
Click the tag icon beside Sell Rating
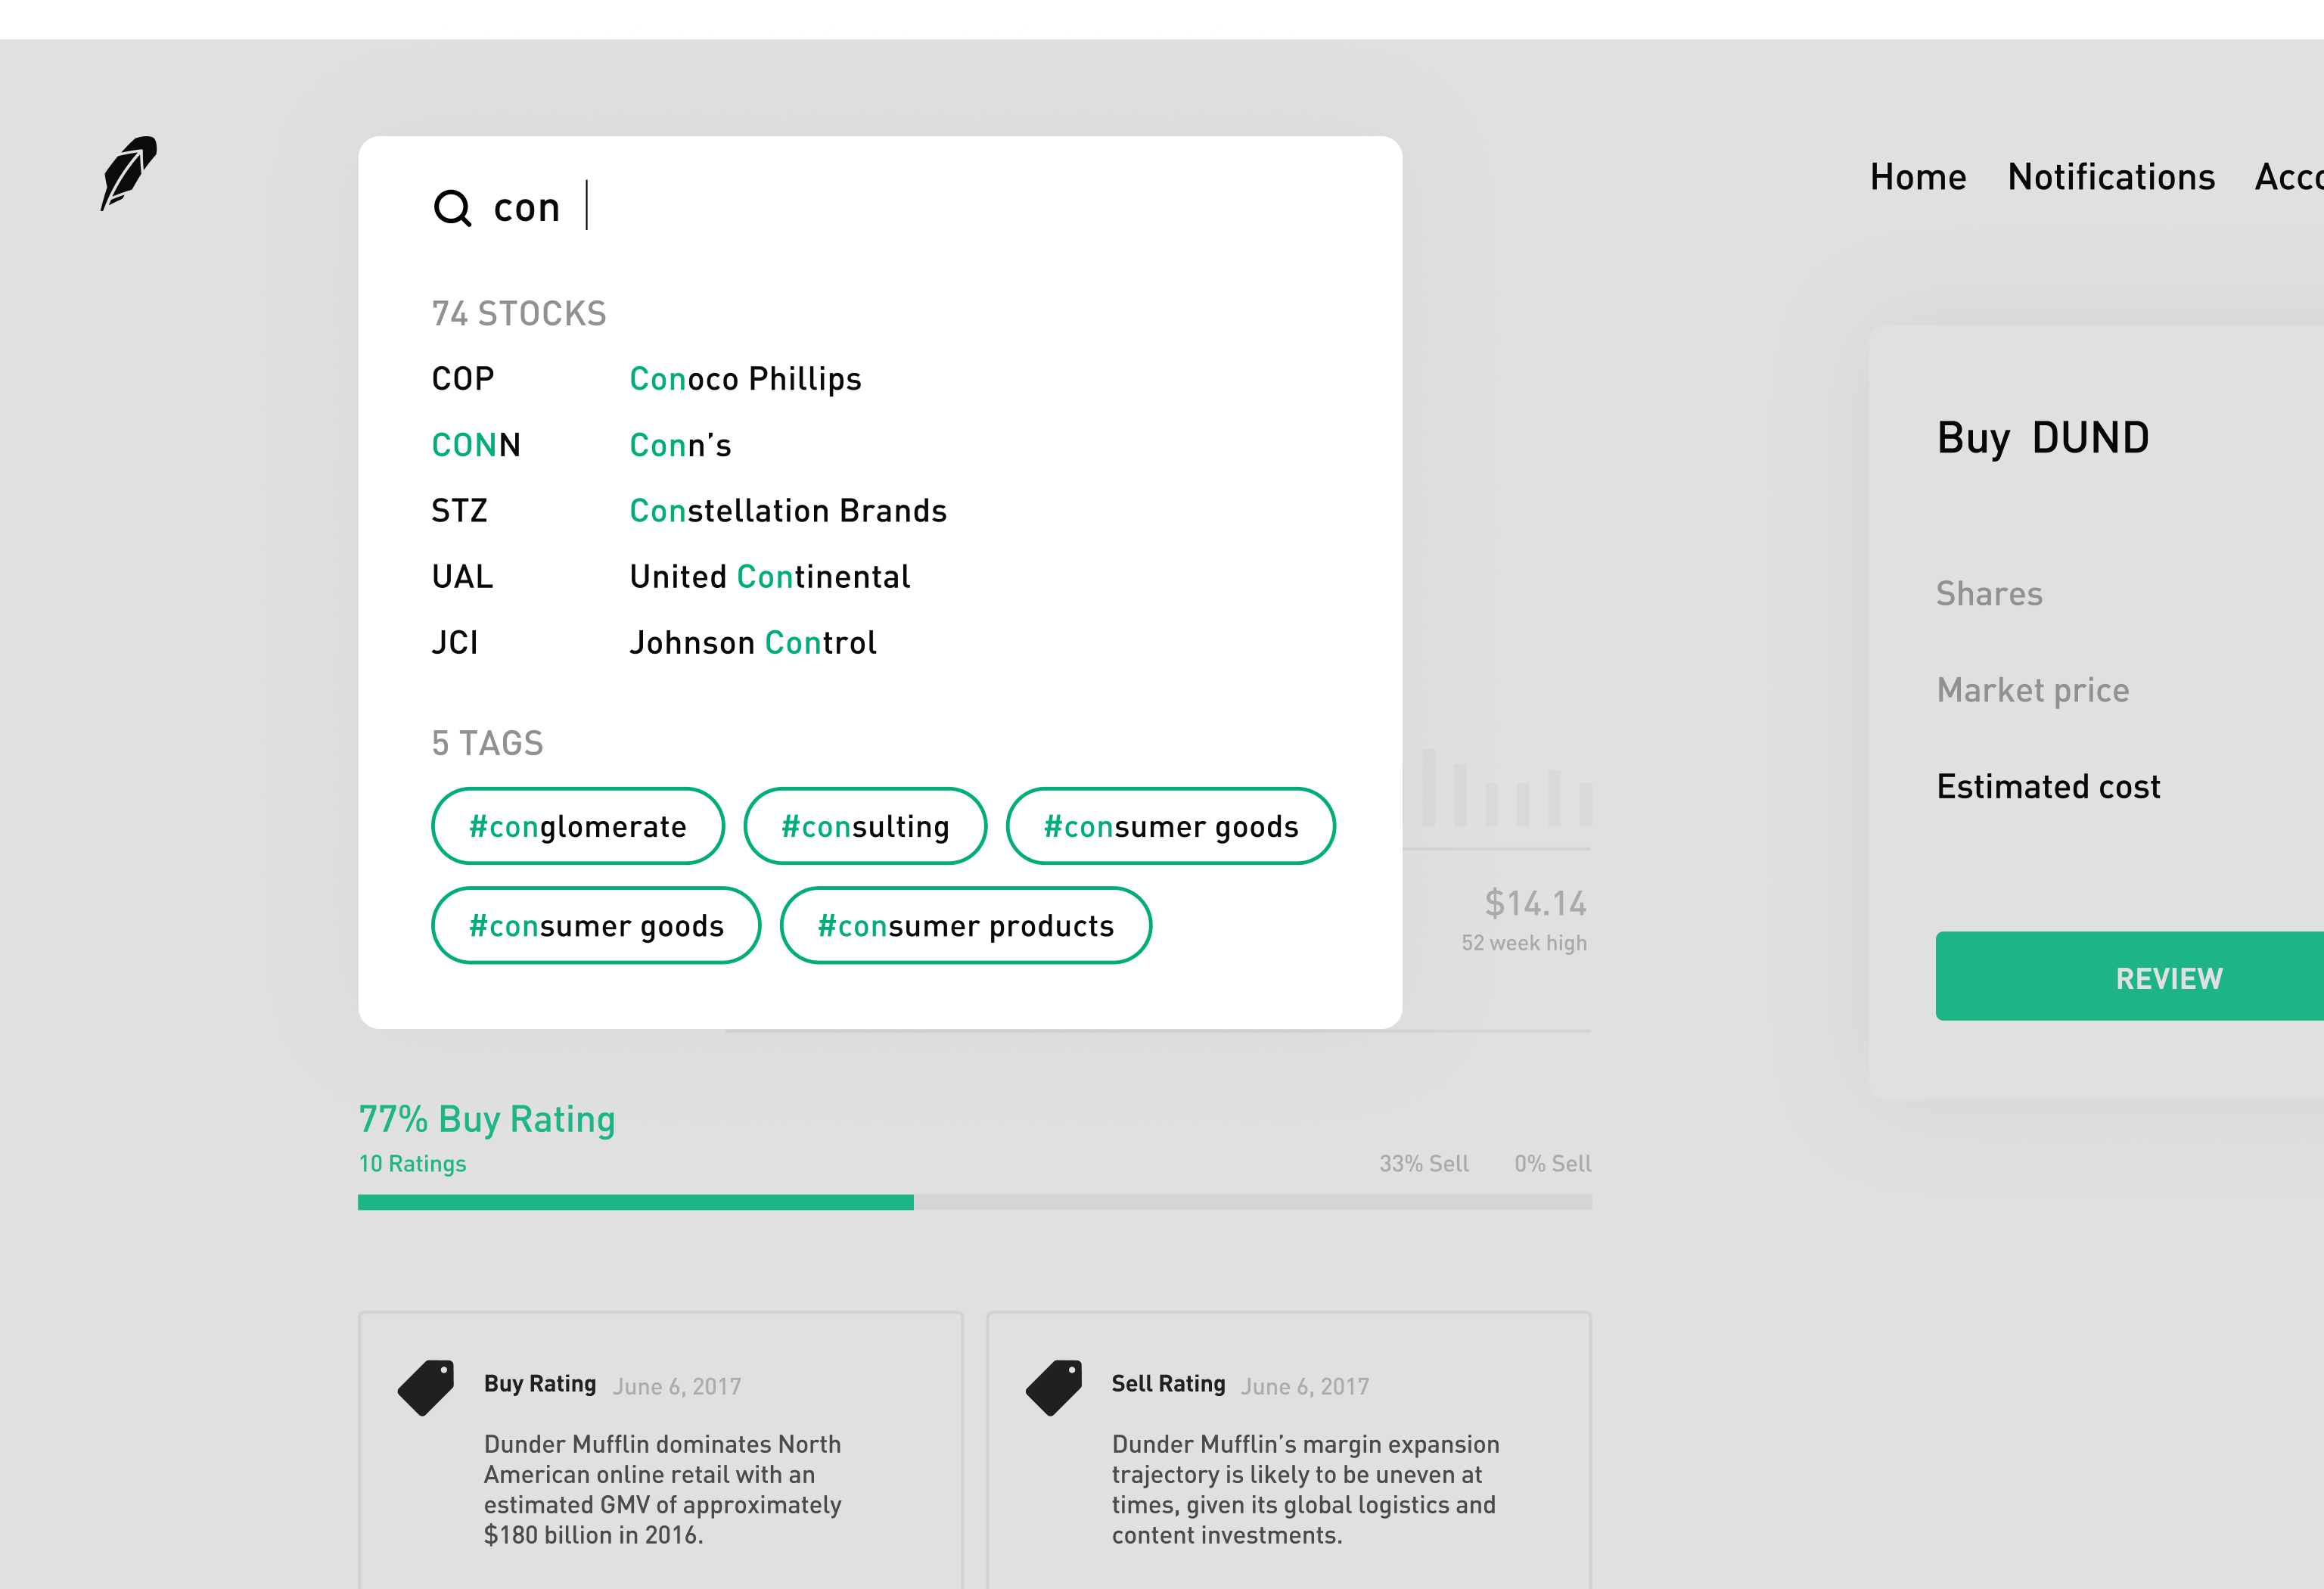[x=1054, y=1387]
